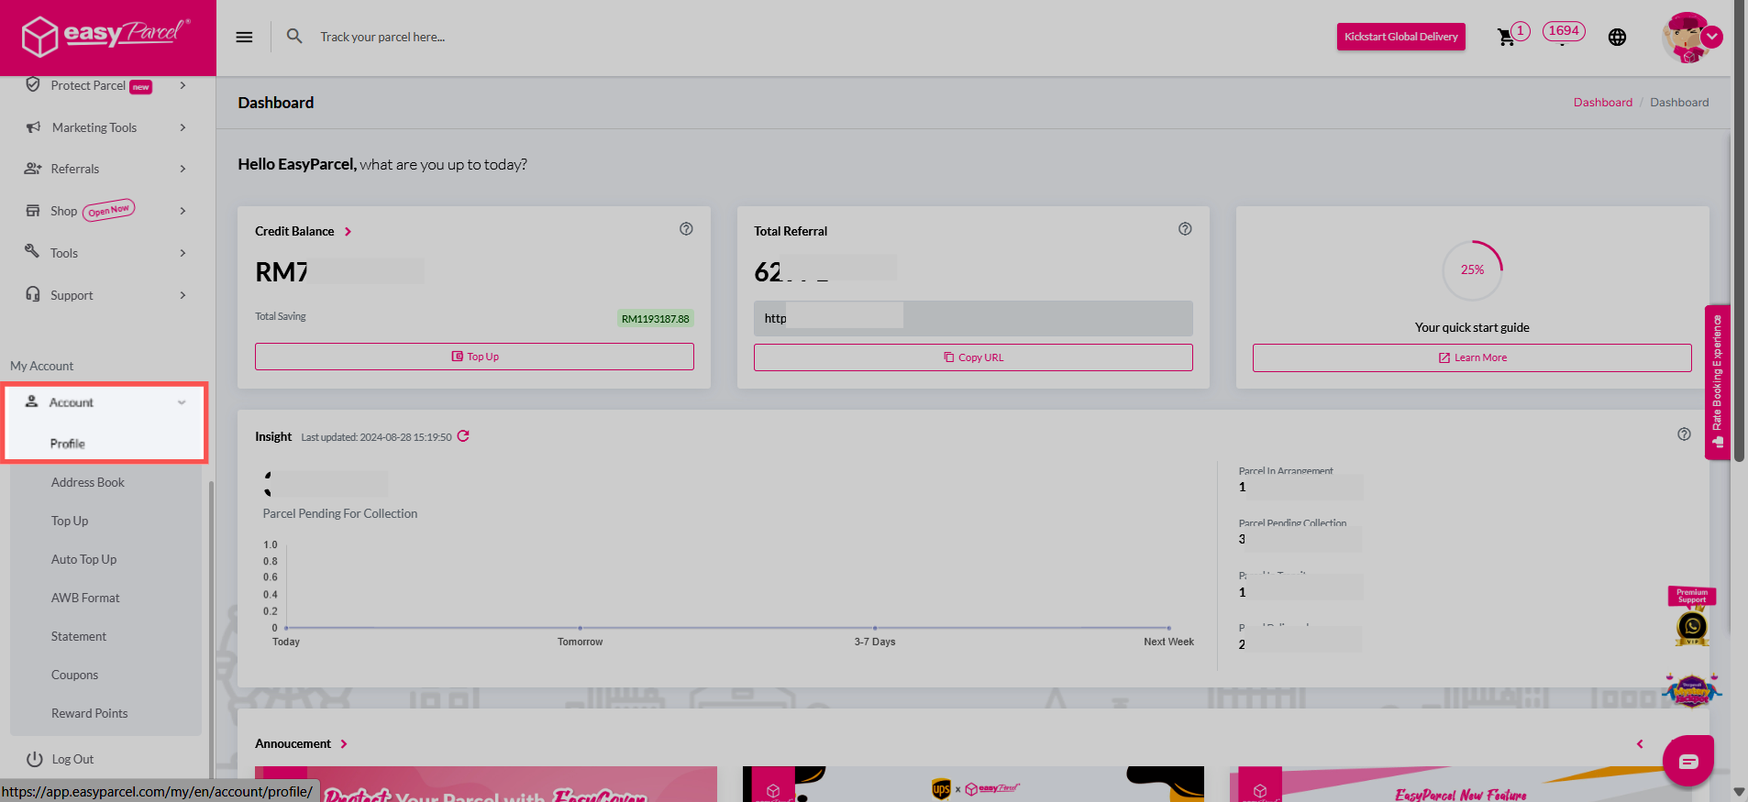
Task: Click the Learn More button
Action: [1472, 357]
